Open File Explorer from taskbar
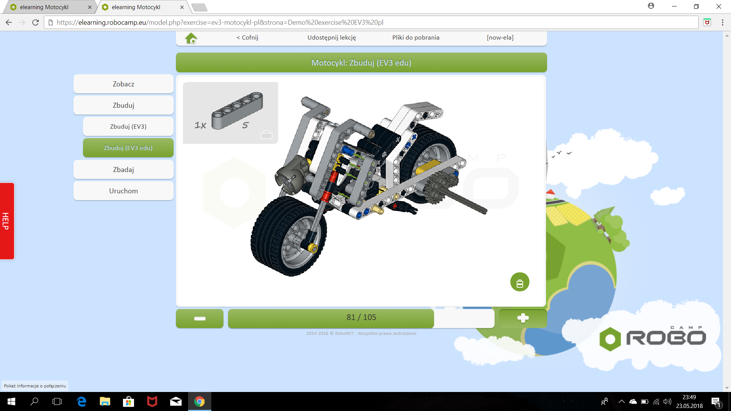Image resolution: width=731 pixels, height=411 pixels. (x=105, y=401)
